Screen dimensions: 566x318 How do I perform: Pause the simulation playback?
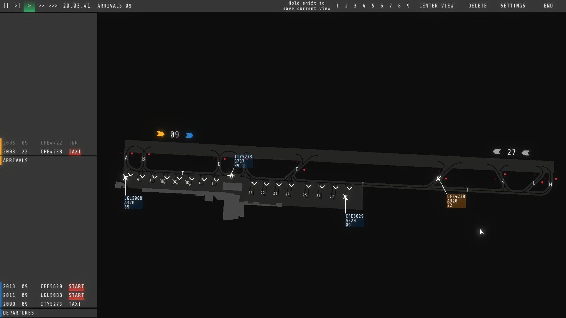click(6, 6)
